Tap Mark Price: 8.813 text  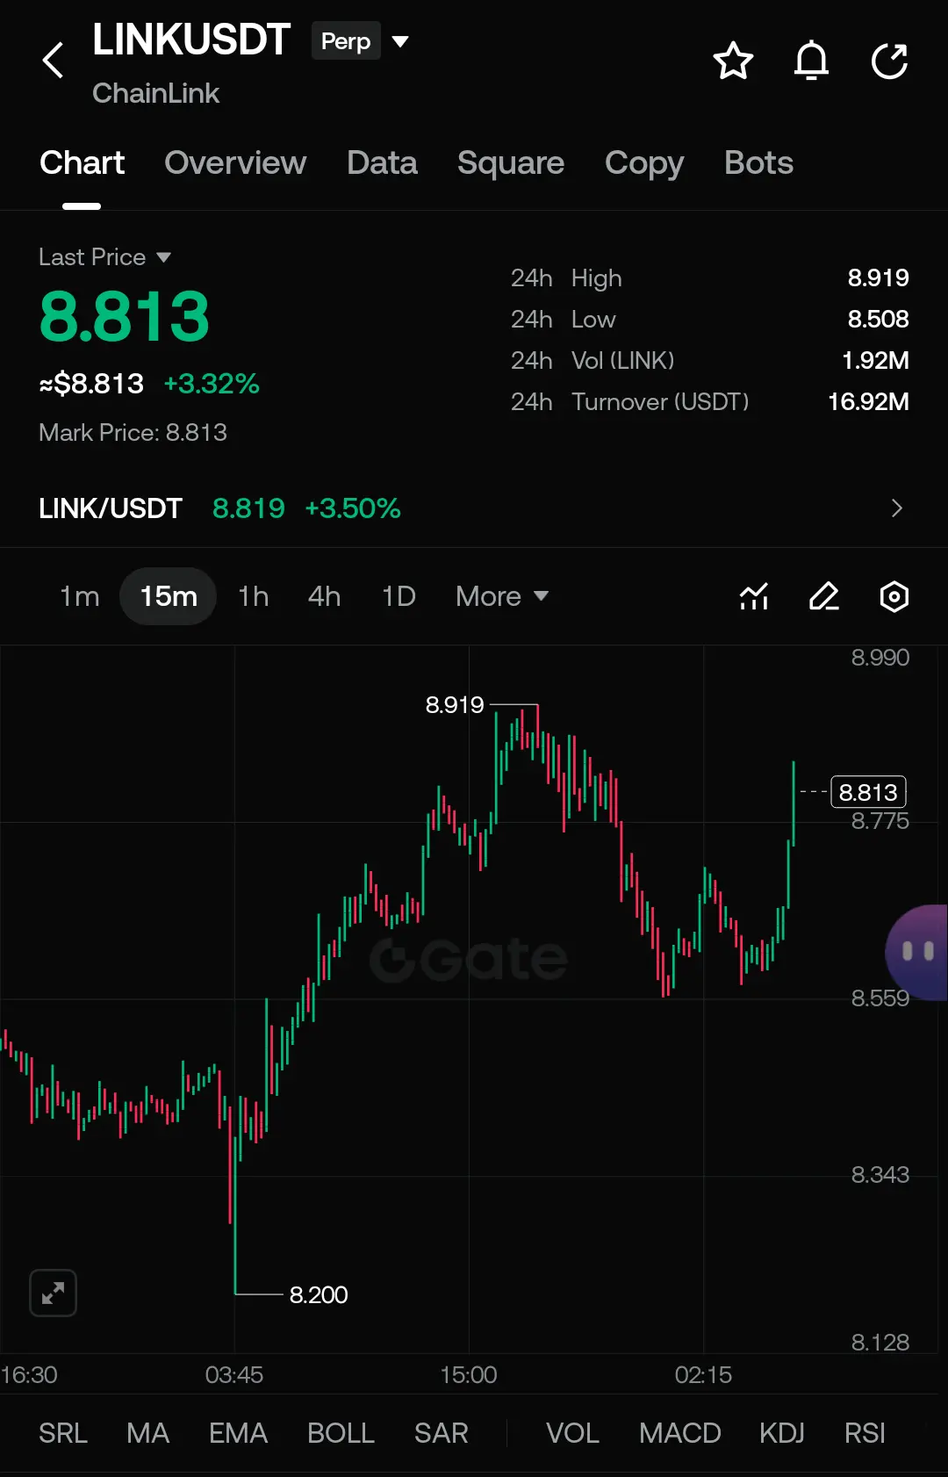pyautogui.click(x=133, y=433)
